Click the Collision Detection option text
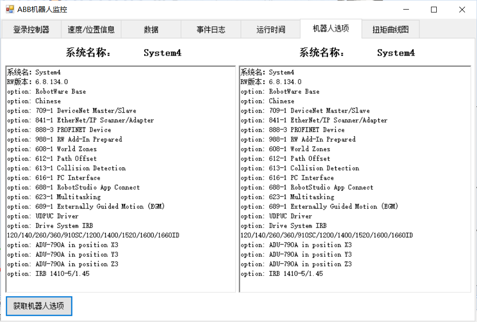This screenshot has width=477, height=322. [x=65, y=168]
